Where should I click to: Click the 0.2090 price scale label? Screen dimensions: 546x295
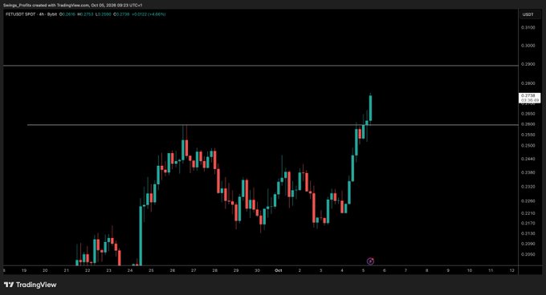(528, 244)
